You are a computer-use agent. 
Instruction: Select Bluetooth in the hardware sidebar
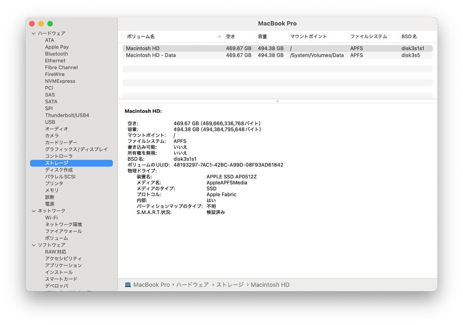[56, 54]
